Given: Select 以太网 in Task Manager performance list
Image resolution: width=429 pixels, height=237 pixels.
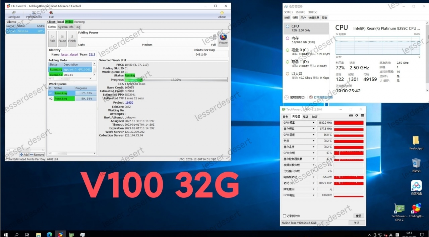Looking at the screenshot, I should [x=306, y=76].
